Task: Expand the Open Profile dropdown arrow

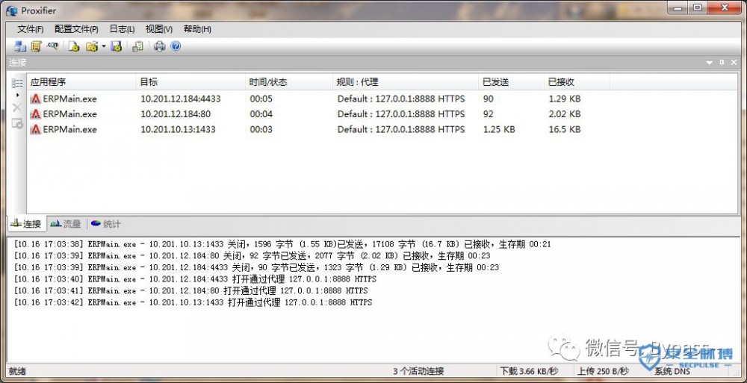Action: (103, 47)
